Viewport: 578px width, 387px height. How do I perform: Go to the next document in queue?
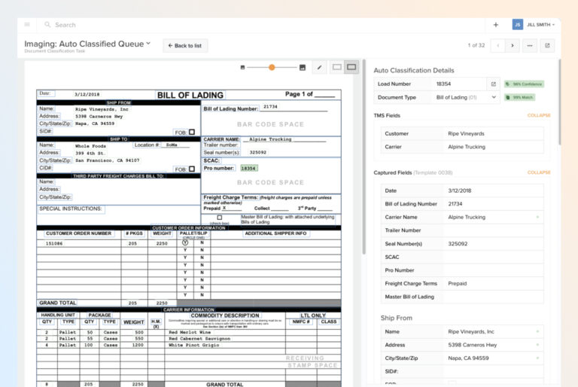tap(513, 45)
